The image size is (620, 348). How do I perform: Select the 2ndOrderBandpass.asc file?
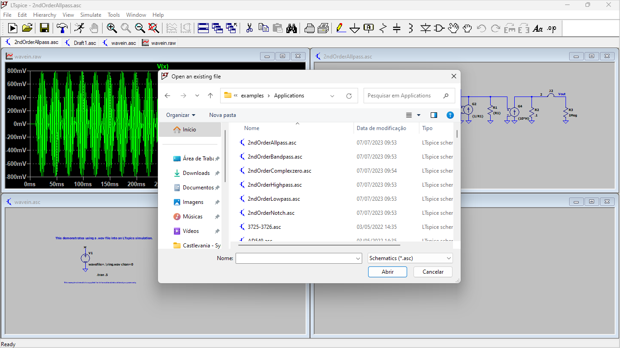coord(275,157)
